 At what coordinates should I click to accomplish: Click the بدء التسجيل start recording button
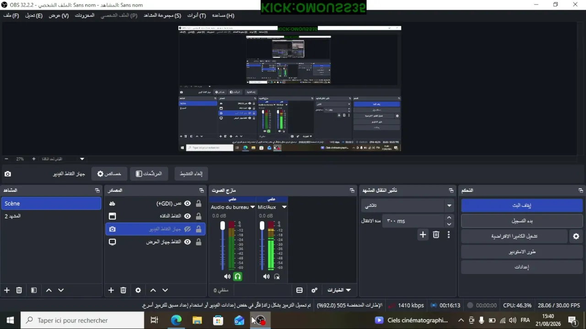[522, 221]
